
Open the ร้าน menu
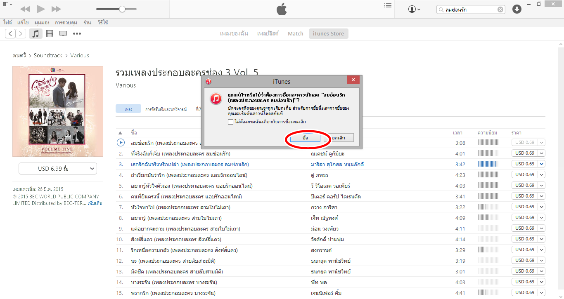(x=87, y=22)
